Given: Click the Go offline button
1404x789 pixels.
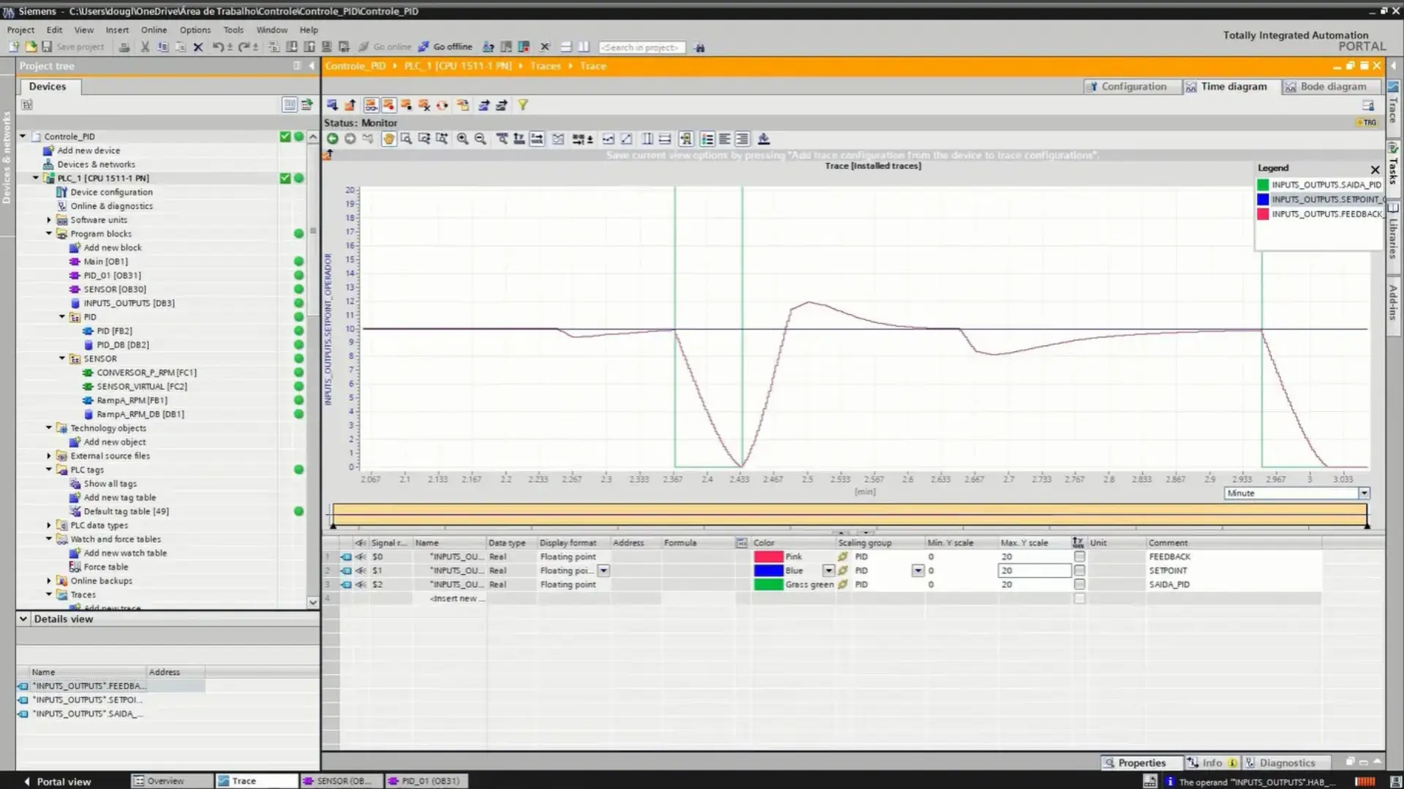Looking at the screenshot, I should click(x=445, y=47).
